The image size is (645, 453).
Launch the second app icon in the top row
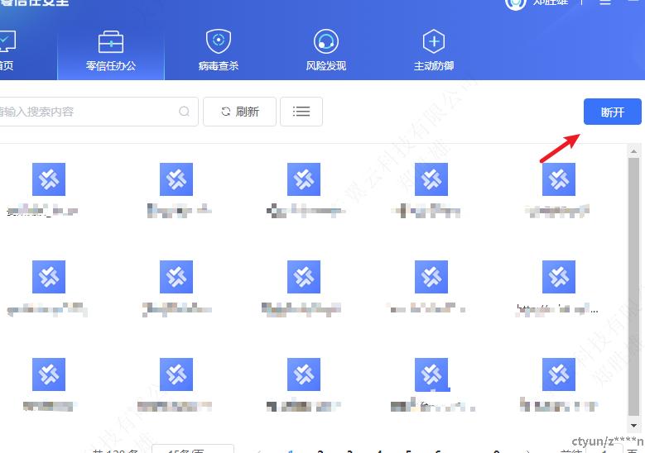click(x=176, y=179)
